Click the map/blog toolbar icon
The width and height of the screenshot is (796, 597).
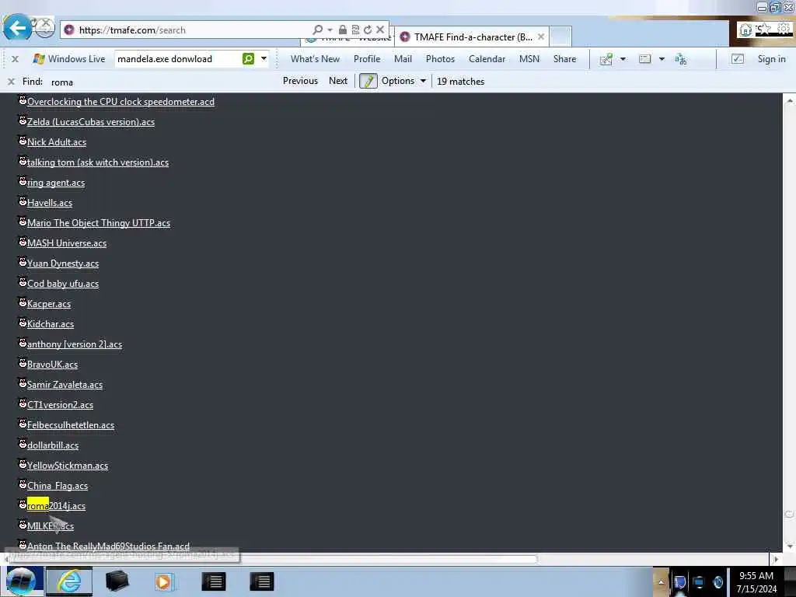point(606,59)
